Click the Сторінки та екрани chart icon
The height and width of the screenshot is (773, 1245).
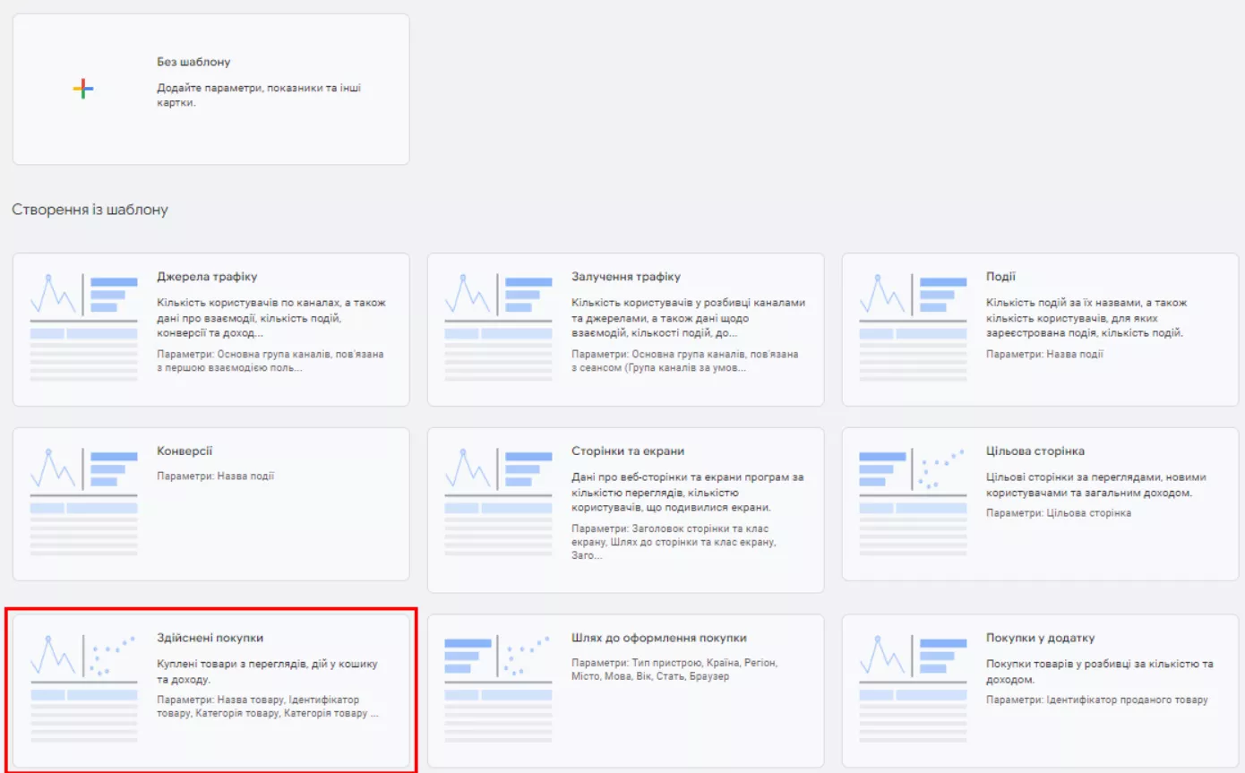[x=498, y=501]
